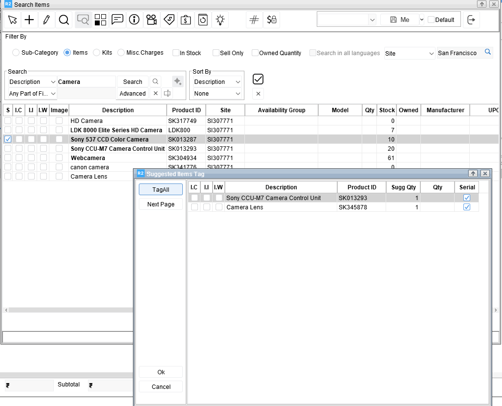502x406 pixels.
Task: Click the video camera icon
Action: [152, 20]
